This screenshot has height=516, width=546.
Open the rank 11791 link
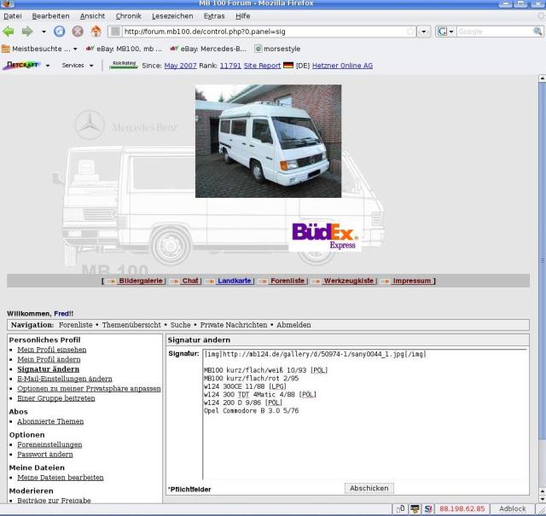pos(230,66)
